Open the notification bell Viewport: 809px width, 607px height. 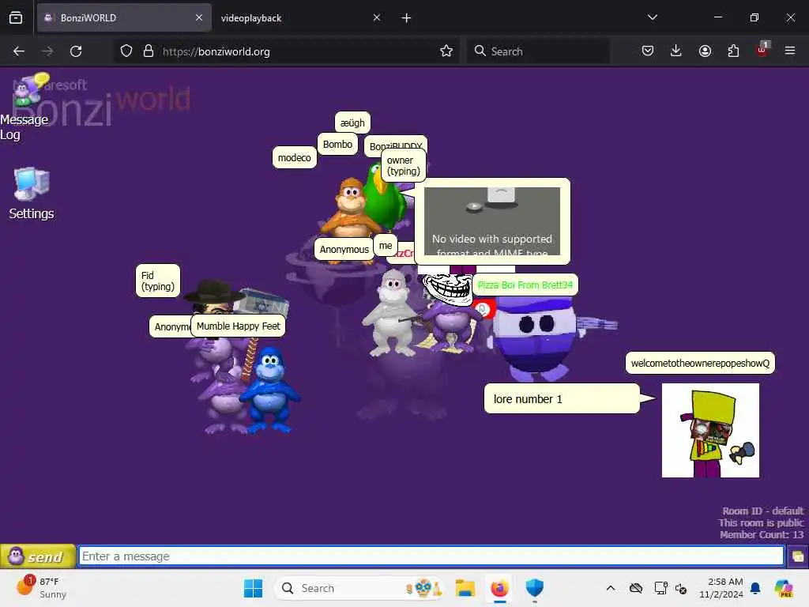pos(755,588)
